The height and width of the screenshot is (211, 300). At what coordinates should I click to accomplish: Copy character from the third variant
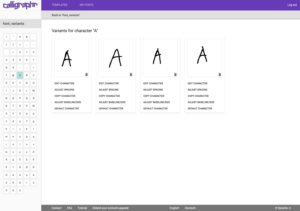pyautogui.click(x=153, y=96)
